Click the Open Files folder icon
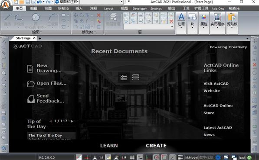Screen dimensions: 259x160 [31, 84]
